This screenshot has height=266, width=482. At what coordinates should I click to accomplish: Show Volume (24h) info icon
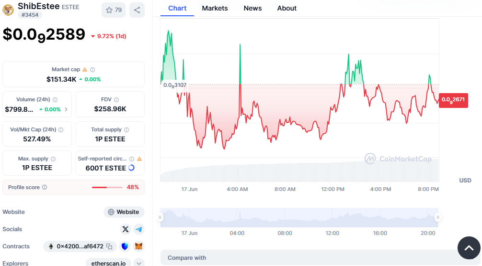[55, 100]
